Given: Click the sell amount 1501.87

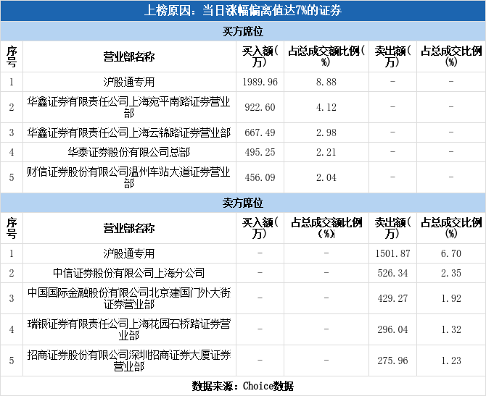Looking at the screenshot, I should [x=392, y=253].
